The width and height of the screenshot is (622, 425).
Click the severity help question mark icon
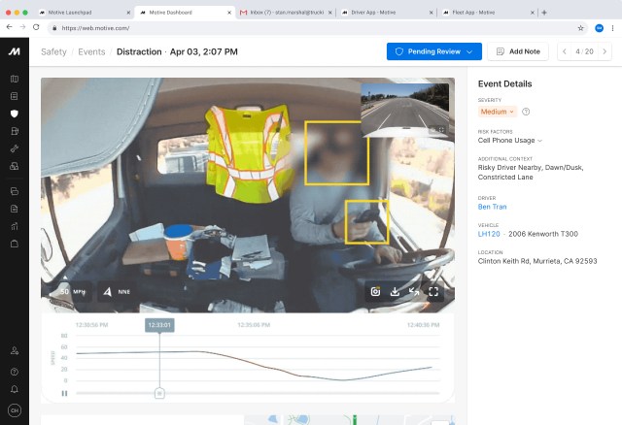click(x=526, y=112)
